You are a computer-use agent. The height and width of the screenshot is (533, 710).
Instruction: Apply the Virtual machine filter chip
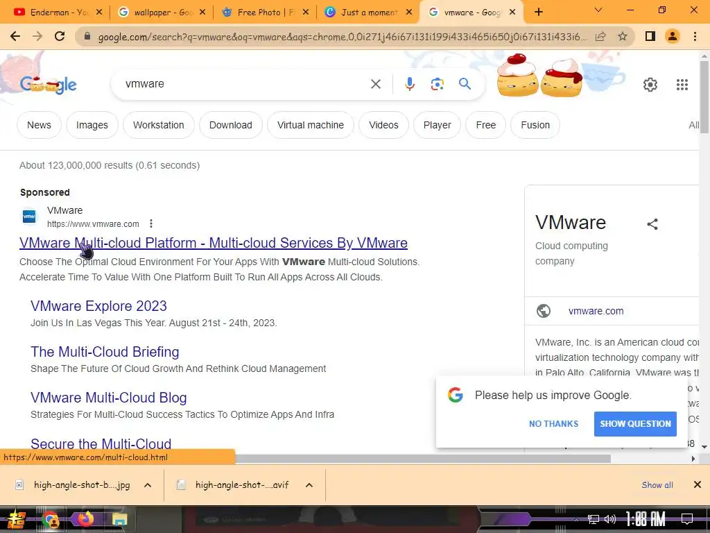311,125
